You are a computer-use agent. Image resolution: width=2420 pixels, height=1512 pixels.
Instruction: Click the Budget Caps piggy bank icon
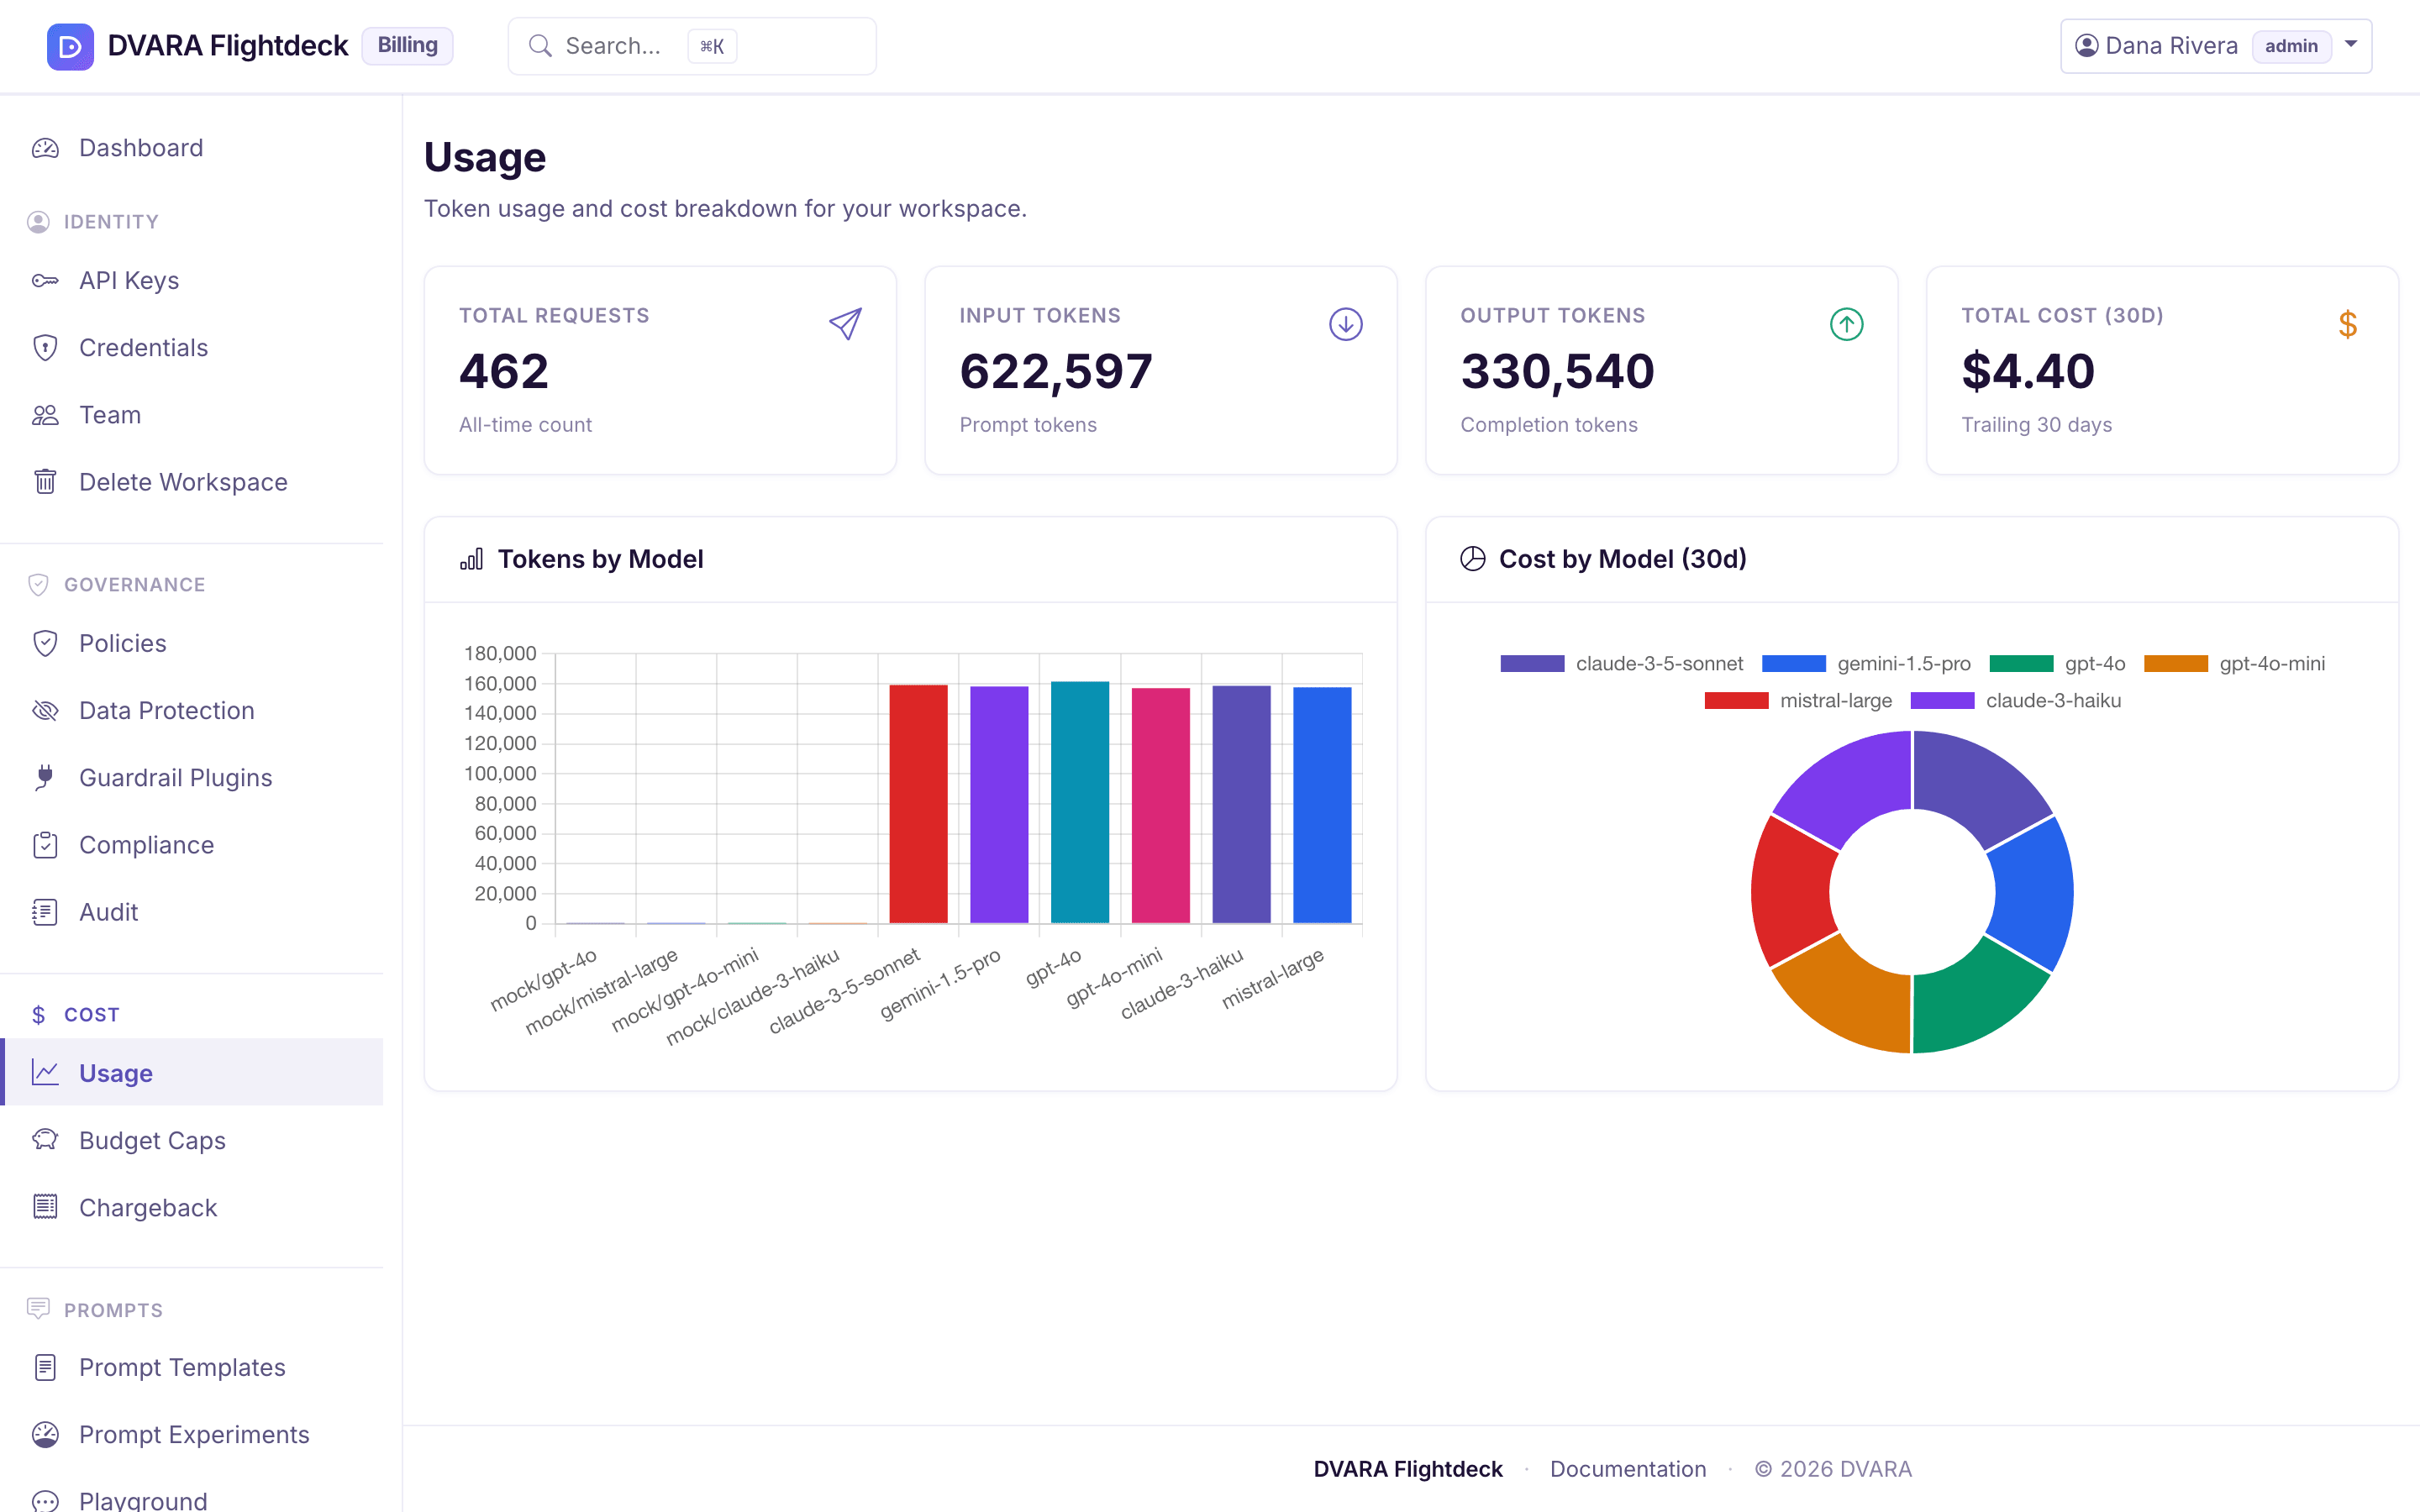pos(45,1140)
